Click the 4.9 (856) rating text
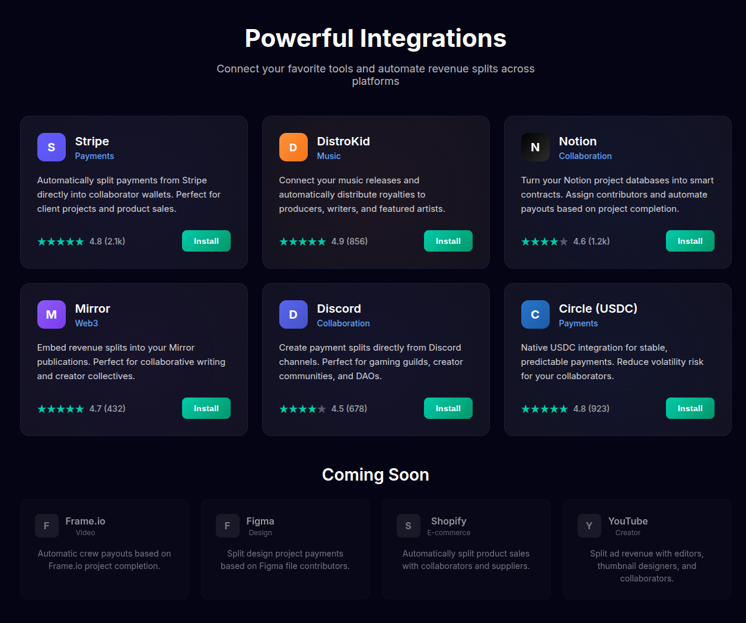The height and width of the screenshot is (623, 746). pos(349,241)
